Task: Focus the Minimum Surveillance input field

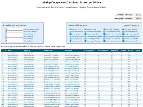Action: (14, 32)
